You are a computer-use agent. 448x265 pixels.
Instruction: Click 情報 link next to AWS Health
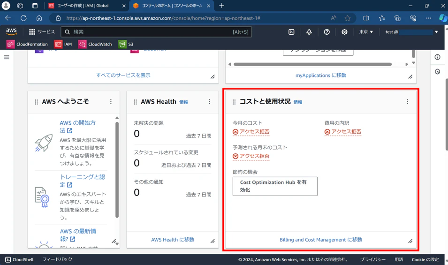pos(183,102)
